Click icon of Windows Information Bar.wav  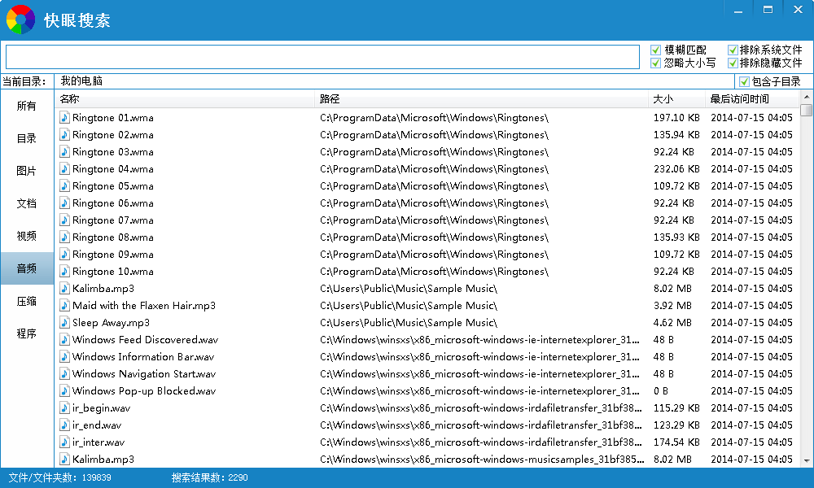(64, 357)
